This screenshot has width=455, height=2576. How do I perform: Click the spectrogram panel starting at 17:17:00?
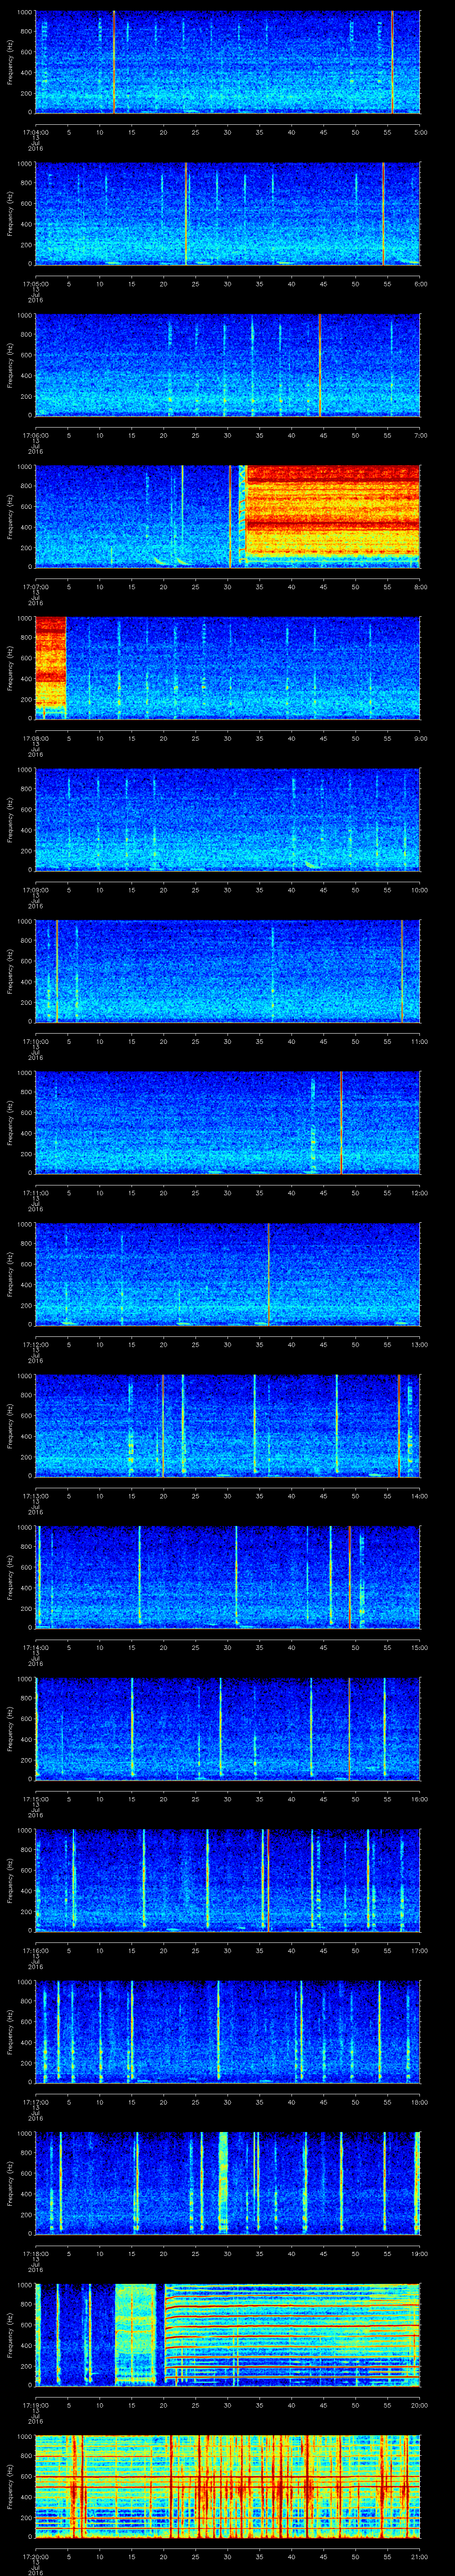pos(228,2032)
